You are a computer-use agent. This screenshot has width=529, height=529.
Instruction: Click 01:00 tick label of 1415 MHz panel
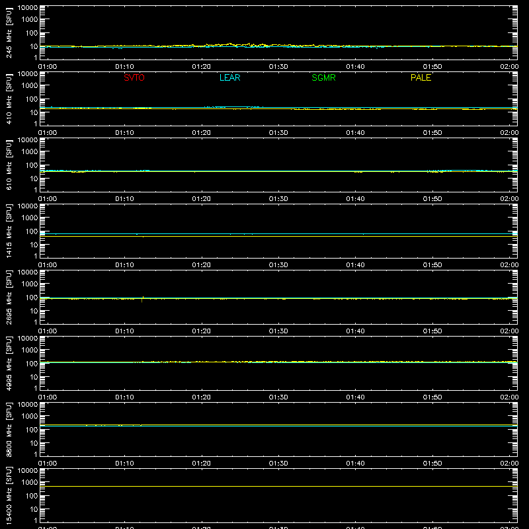48,265
